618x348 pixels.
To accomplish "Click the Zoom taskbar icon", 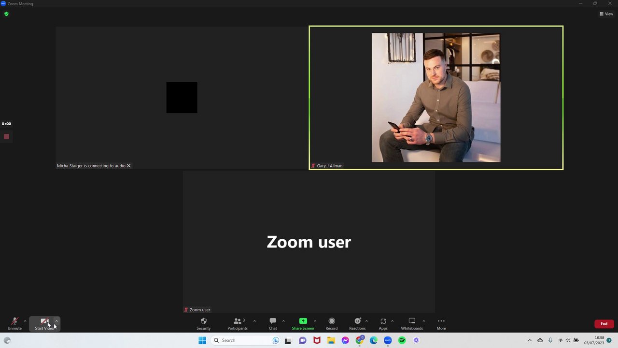I will click(x=388, y=340).
